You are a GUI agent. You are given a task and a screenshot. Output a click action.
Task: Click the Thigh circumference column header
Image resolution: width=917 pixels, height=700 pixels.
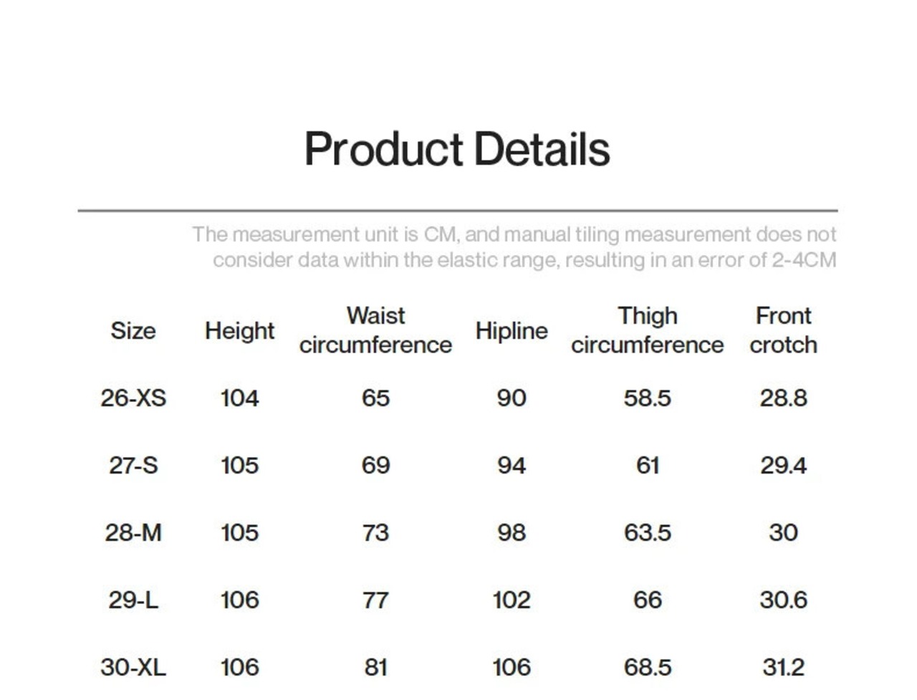pos(647,330)
